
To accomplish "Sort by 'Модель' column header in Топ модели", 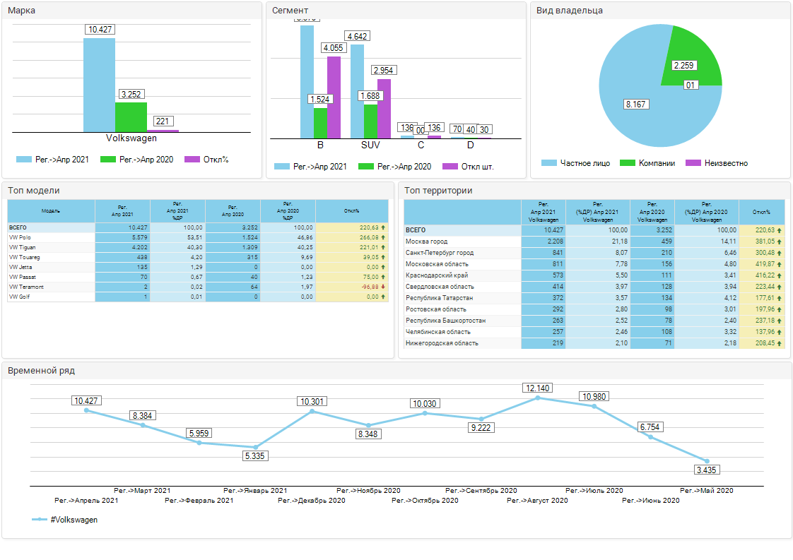I will 51,211.
